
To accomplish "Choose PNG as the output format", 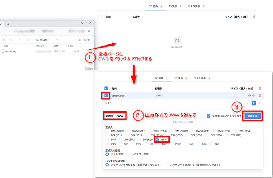I will [133, 144].
